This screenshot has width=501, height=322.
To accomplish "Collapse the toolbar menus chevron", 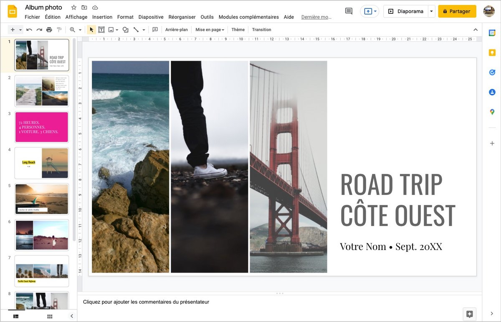I will pyautogui.click(x=475, y=30).
